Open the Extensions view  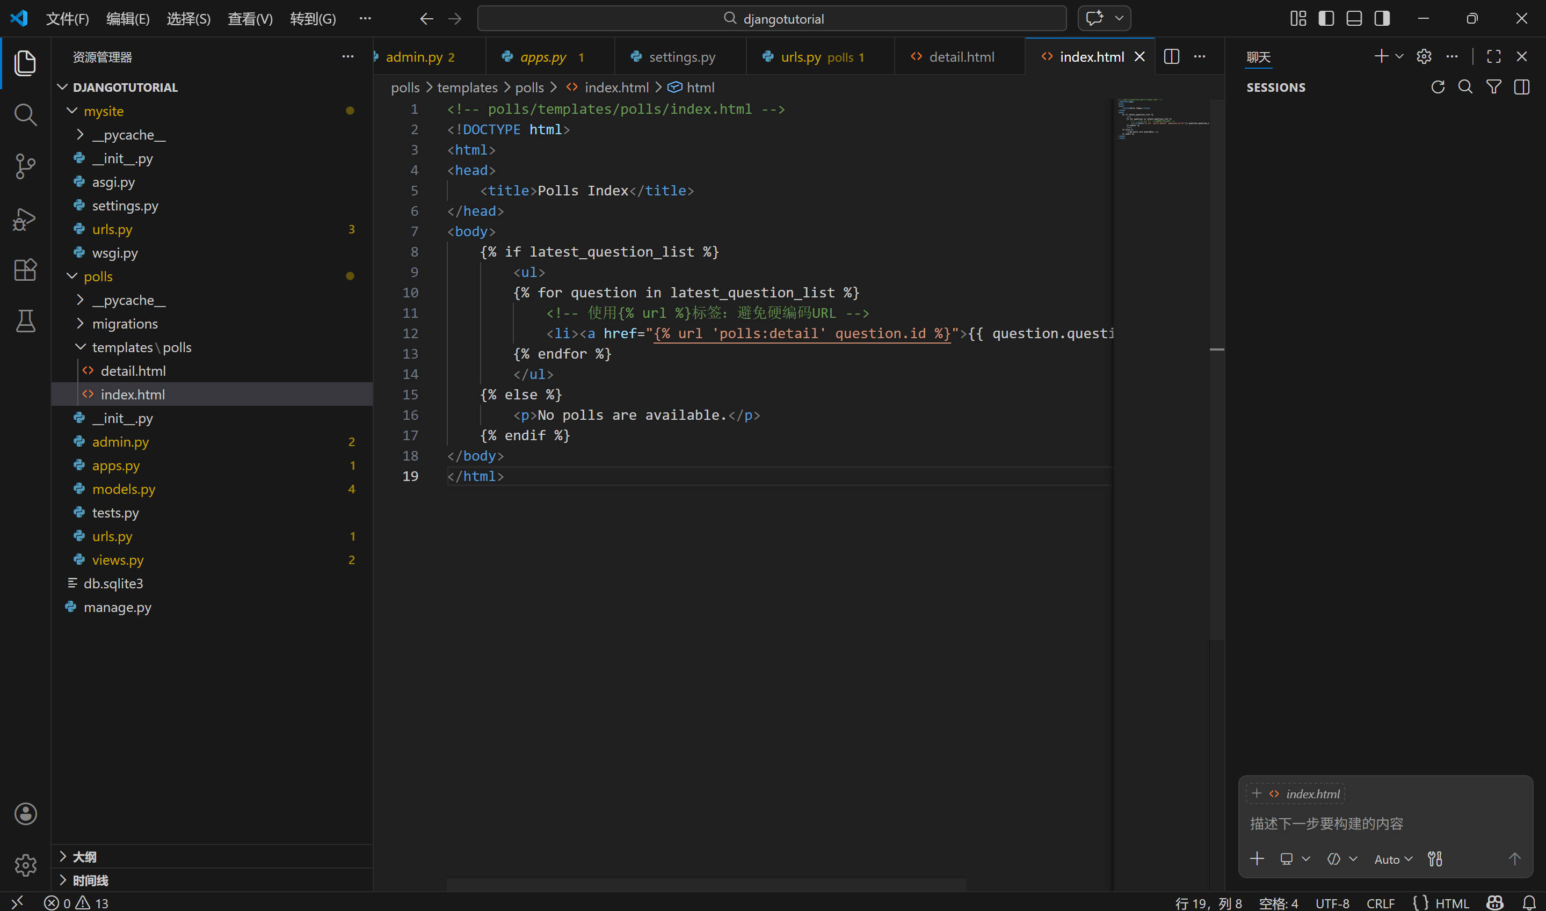(25, 269)
